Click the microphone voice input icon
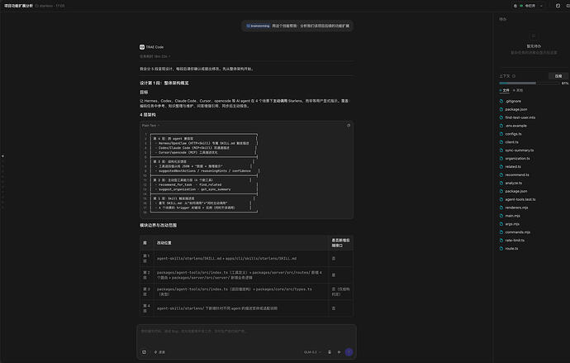Viewport: 570px width, 363px height. [330, 352]
